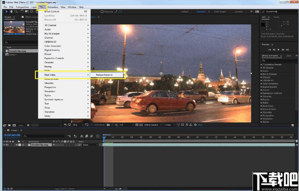Screen dimensions: 299x191
Task: Select the Selection arrow tool
Action: 7,12
